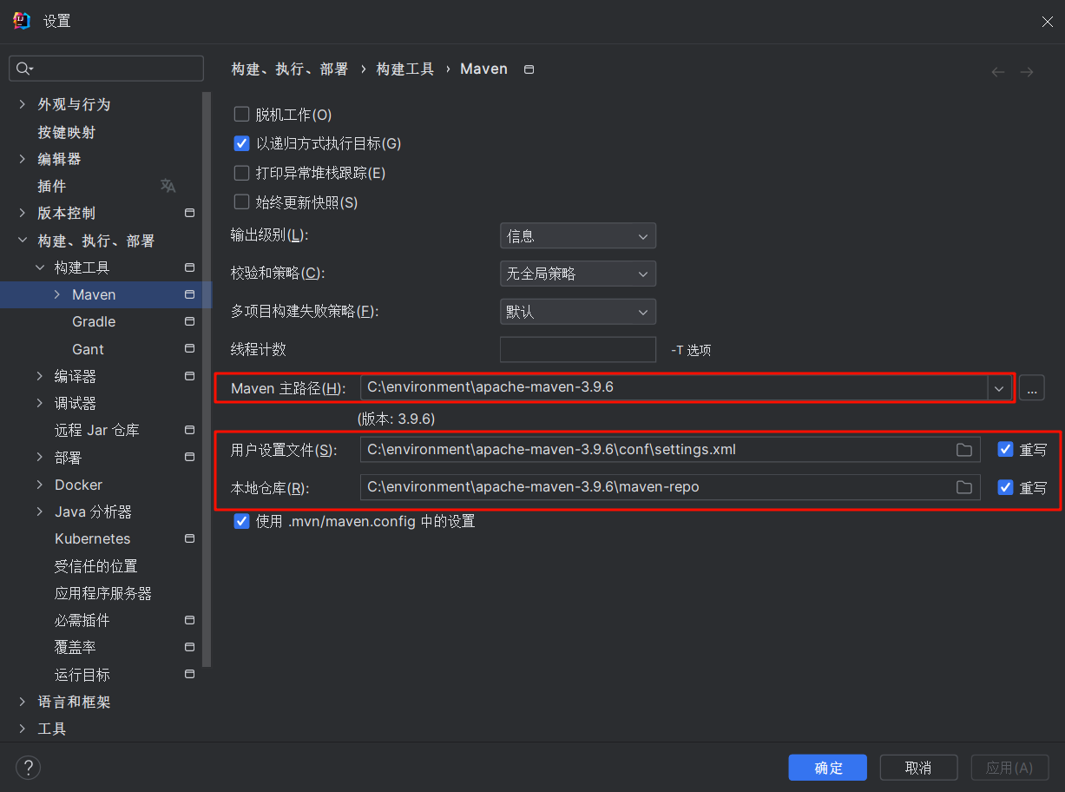Click the 确定 button
The width and height of the screenshot is (1065, 792).
[x=828, y=768]
